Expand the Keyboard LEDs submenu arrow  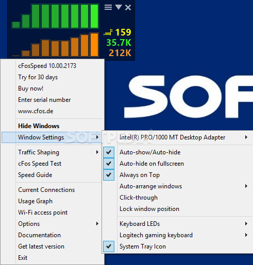pos(246,224)
